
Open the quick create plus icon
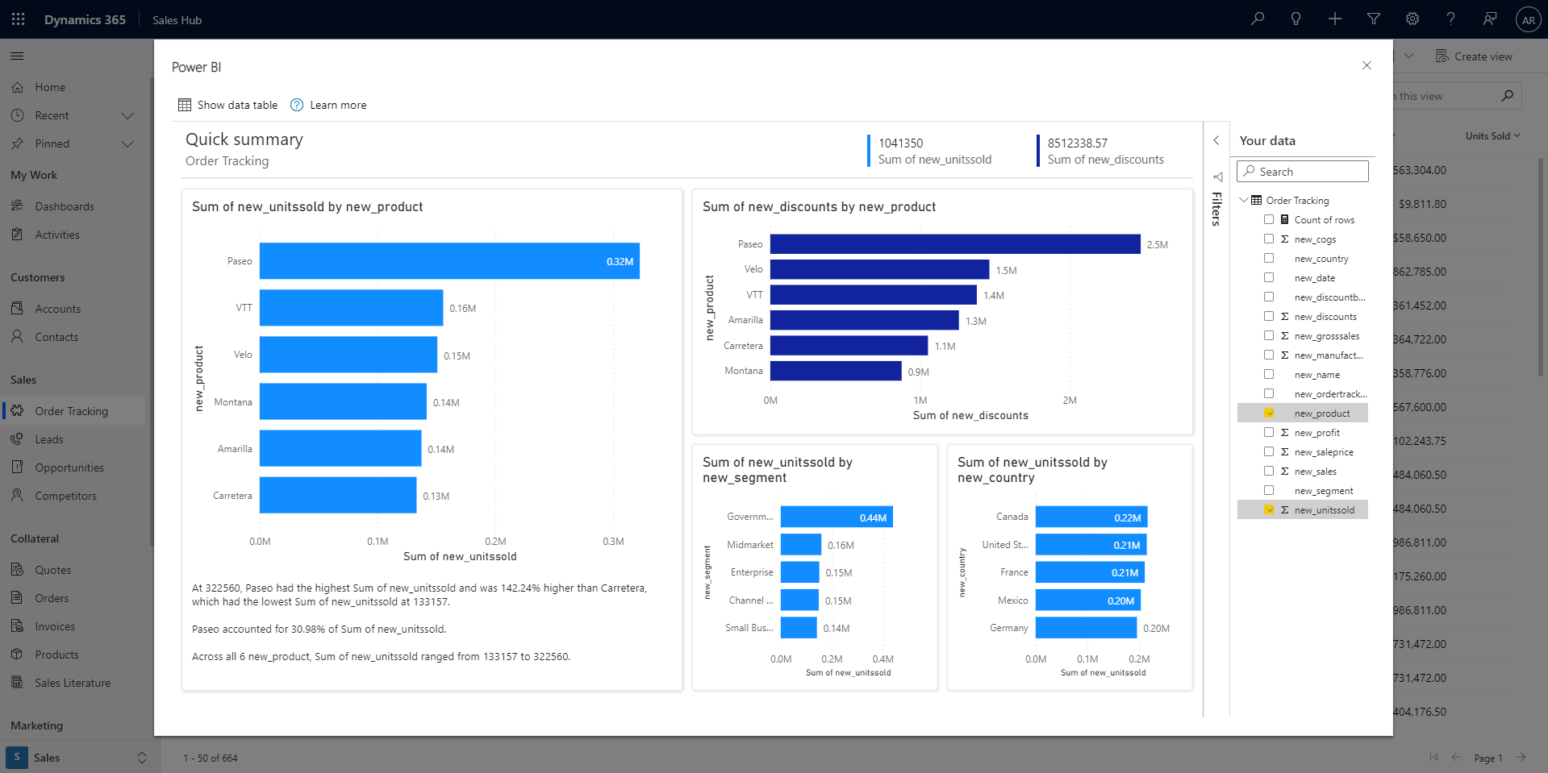[1334, 19]
